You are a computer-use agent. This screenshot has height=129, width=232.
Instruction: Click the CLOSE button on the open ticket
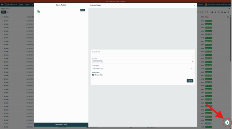click(x=83, y=10)
